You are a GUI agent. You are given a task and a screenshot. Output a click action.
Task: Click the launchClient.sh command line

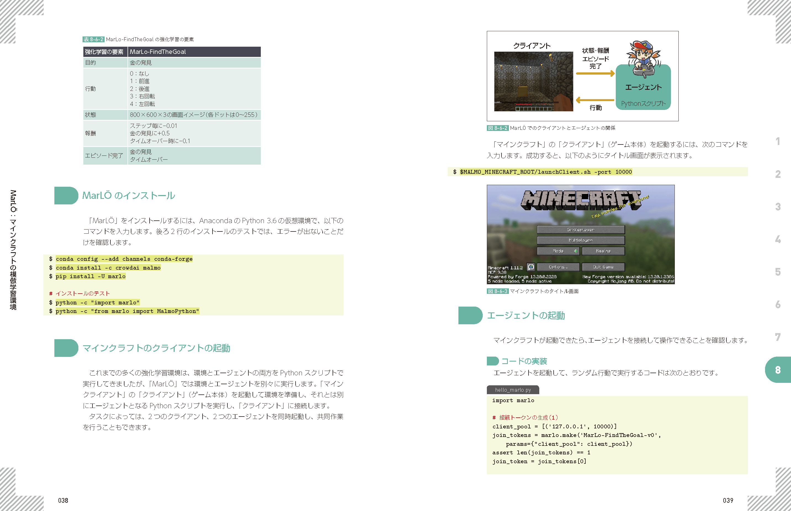(545, 172)
